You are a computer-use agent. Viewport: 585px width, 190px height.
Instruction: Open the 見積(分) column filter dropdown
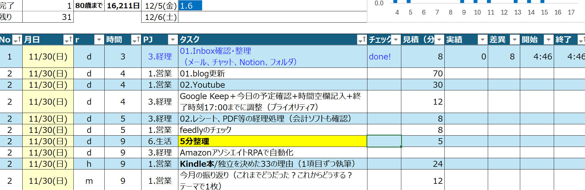point(439,40)
